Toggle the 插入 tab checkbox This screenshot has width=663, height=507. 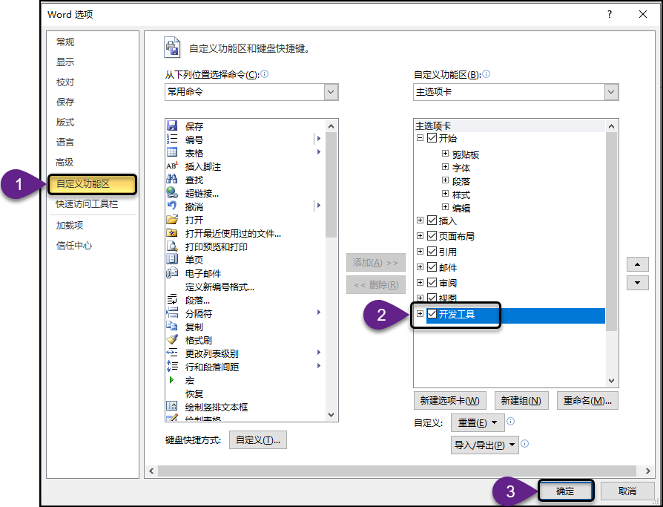[x=432, y=220]
